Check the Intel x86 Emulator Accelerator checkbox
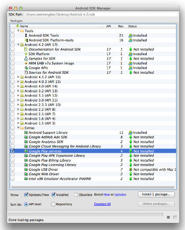185x230 pixels. [x=13, y=179]
